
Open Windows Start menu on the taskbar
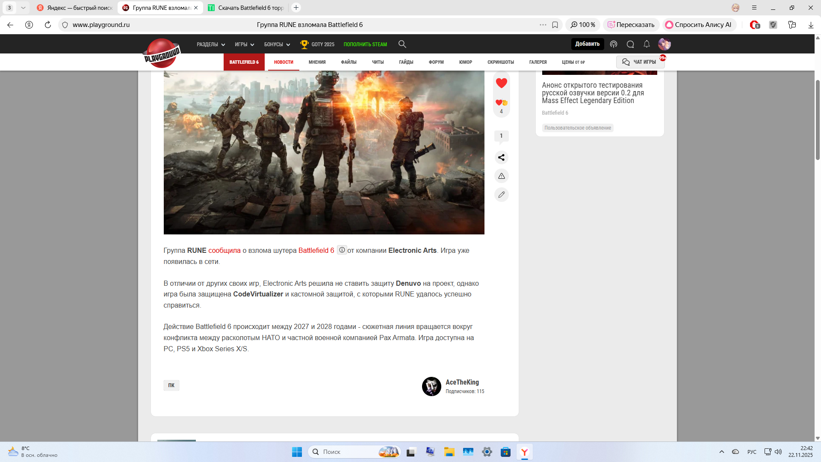(297, 452)
